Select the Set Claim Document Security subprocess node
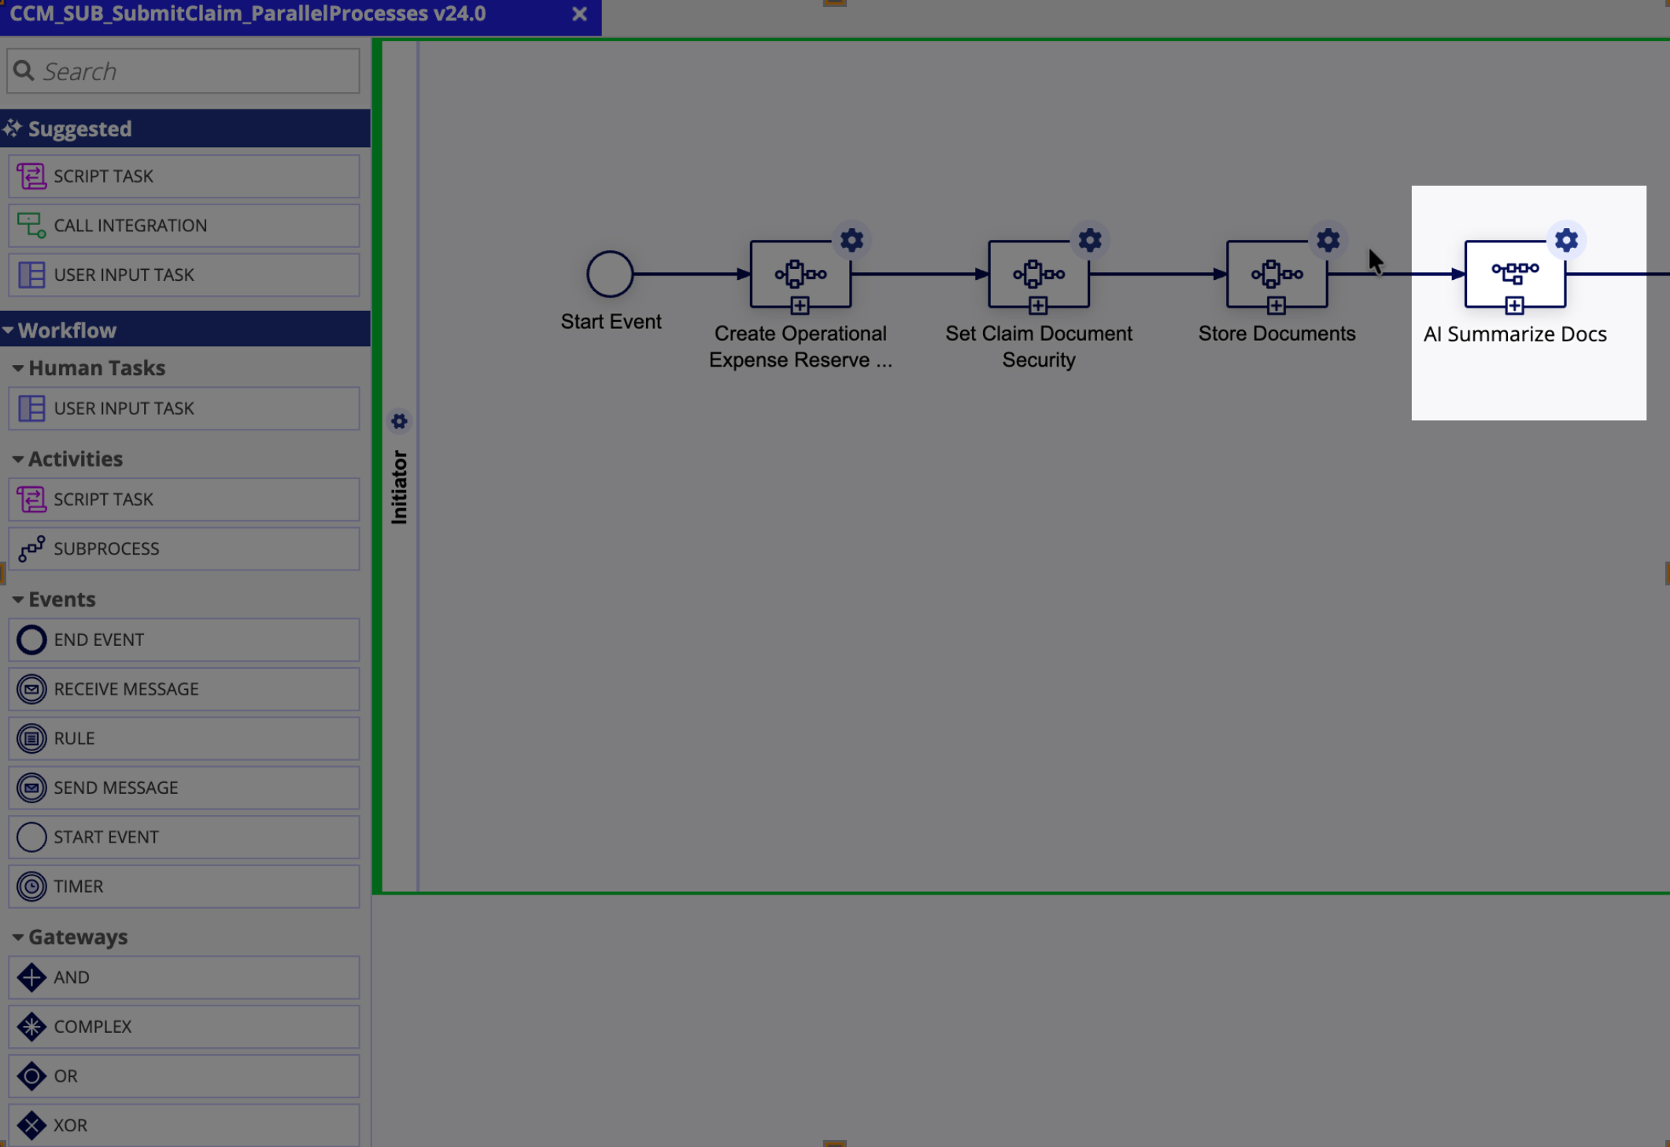Image resolution: width=1670 pixels, height=1147 pixels. (1039, 274)
